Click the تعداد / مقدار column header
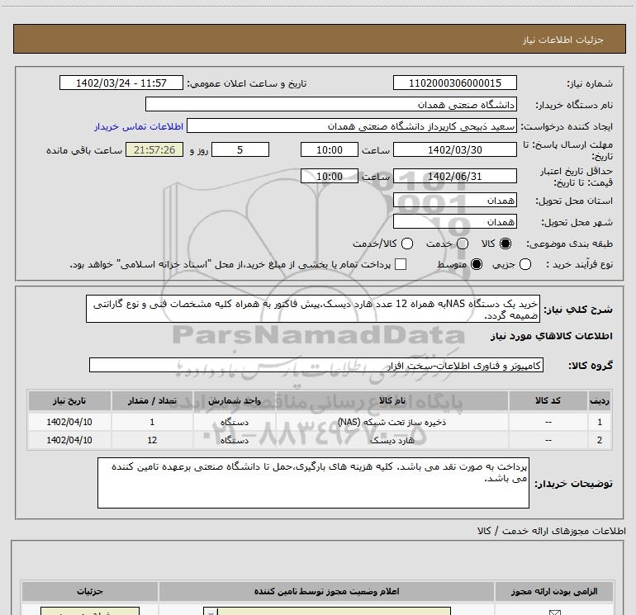This screenshot has width=636, height=615. pyautogui.click(x=152, y=400)
